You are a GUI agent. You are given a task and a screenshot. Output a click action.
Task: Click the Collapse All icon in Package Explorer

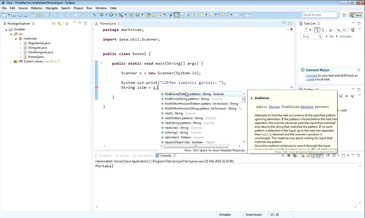54,23
